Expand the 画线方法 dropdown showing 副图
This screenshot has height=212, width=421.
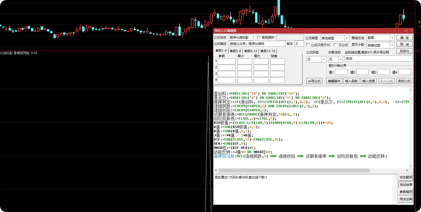tap(392, 38)
